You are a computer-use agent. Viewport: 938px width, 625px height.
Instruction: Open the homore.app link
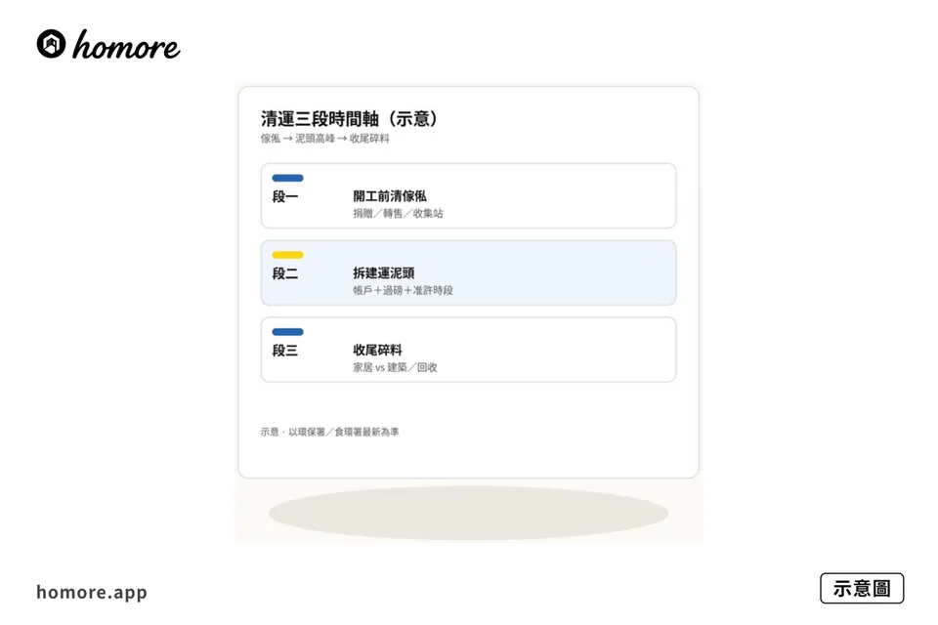click(92, 592)
